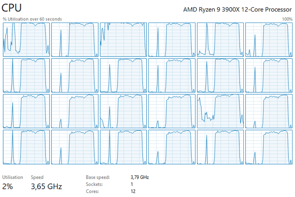Viewport: 295px width, 197px height.
Task: Click the Sockets count value
Action: tap(132, 184)
